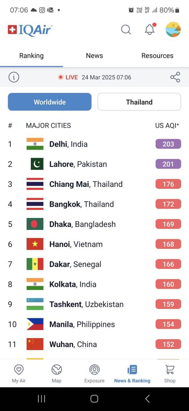Open the News tab
Screen dimensions: 189x411
click(x=94, y=56)
